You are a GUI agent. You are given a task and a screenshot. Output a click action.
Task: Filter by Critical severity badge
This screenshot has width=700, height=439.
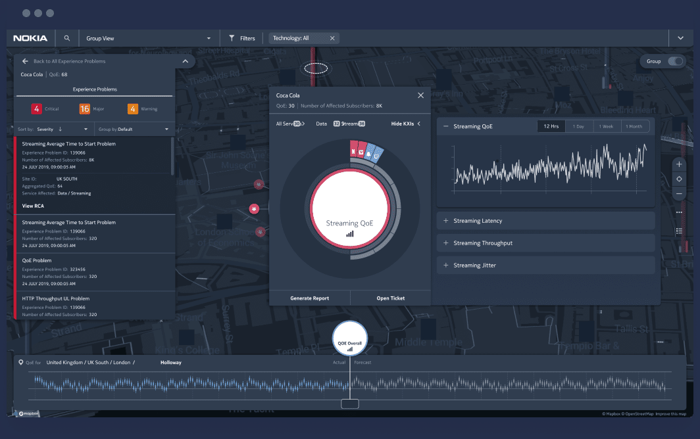37,108
